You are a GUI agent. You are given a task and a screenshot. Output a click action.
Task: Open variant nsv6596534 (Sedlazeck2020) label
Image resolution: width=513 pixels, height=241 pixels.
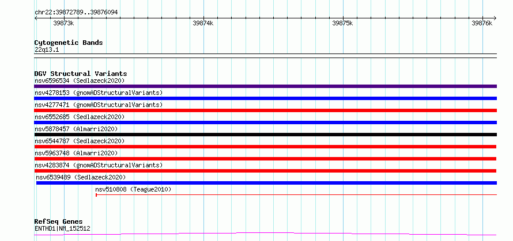pyautogui.click(x=80, y=81)
